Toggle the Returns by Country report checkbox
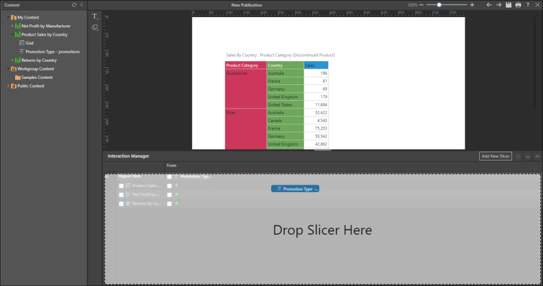The image size is (543, 286). pyautogui.click(x=122, y=204)
